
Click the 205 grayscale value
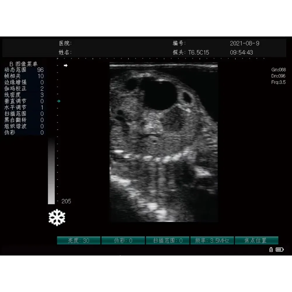(x=66, y=201)
